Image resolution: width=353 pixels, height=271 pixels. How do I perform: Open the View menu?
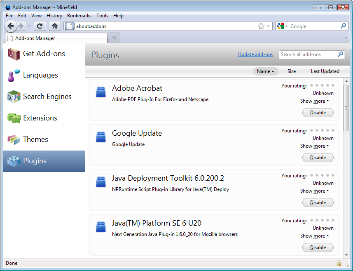(x=36, y=16)
